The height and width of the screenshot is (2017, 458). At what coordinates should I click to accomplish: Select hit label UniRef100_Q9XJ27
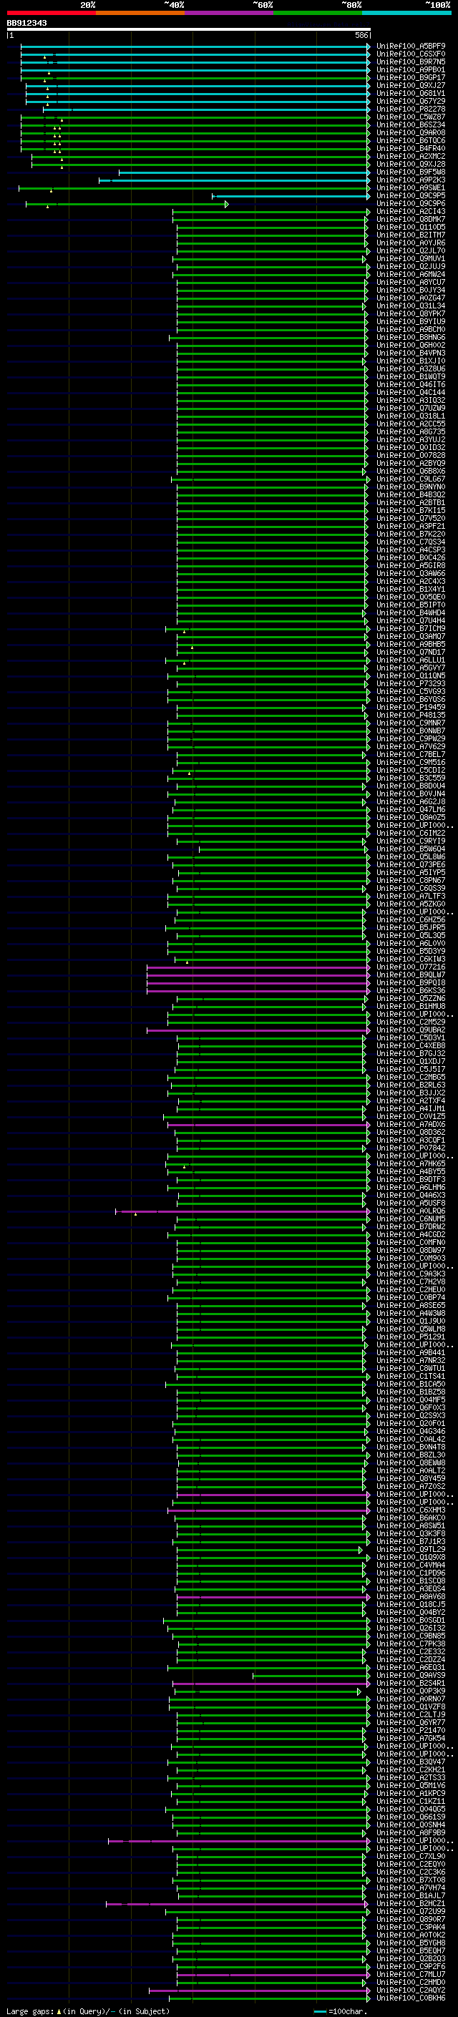pos(411,85)
